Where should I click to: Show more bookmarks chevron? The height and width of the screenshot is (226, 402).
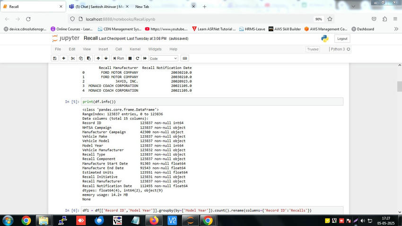[x=396, y=29]
